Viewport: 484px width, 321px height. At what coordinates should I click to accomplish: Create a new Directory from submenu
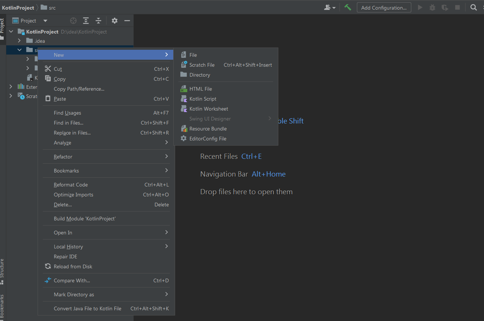pyautogui.click(x=226, y=75)
